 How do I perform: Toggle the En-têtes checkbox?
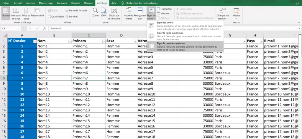(67, 16)
